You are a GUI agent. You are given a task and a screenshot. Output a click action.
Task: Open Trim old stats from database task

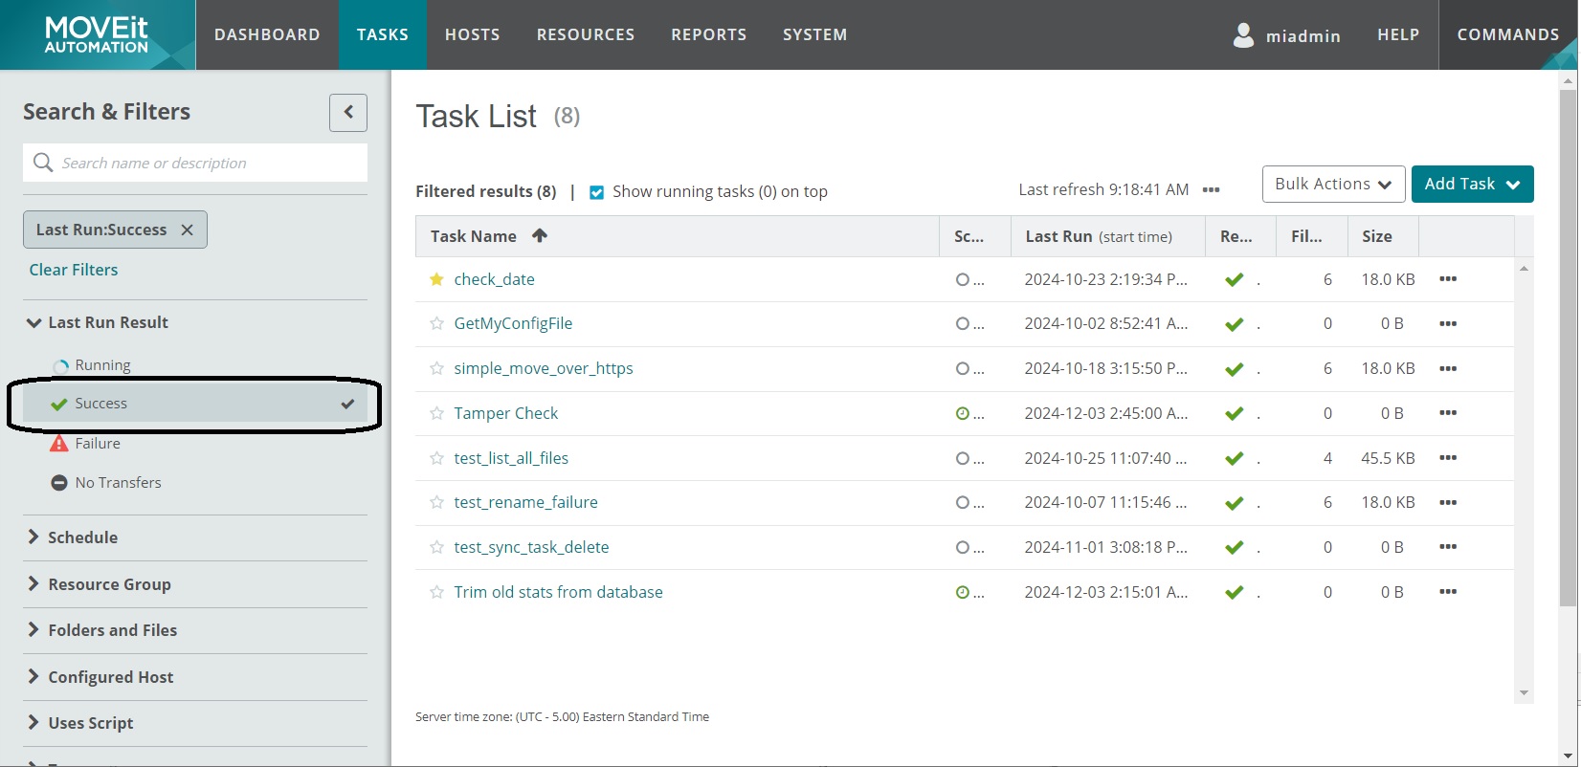coord(558,592)
